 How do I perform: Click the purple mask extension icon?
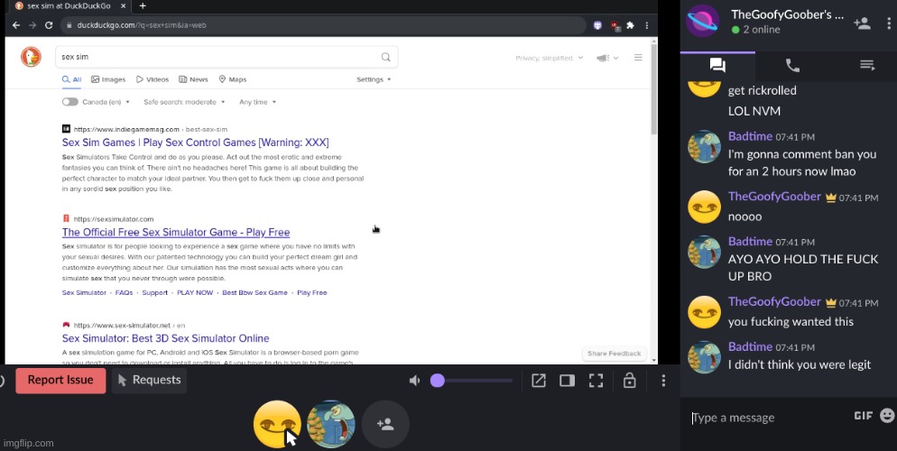597,25
